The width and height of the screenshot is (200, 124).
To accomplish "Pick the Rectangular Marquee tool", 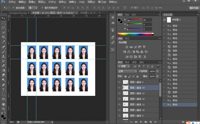I will 4,23.
